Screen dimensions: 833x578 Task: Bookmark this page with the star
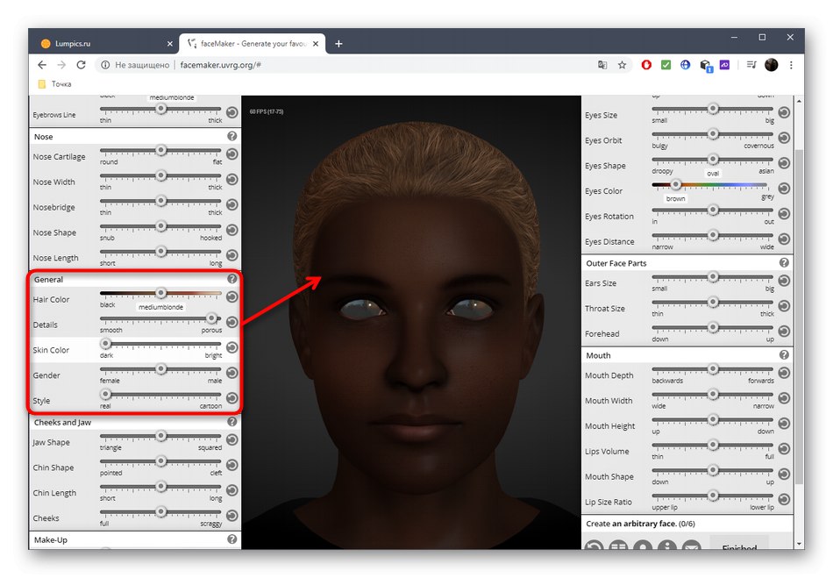(622, 65)
